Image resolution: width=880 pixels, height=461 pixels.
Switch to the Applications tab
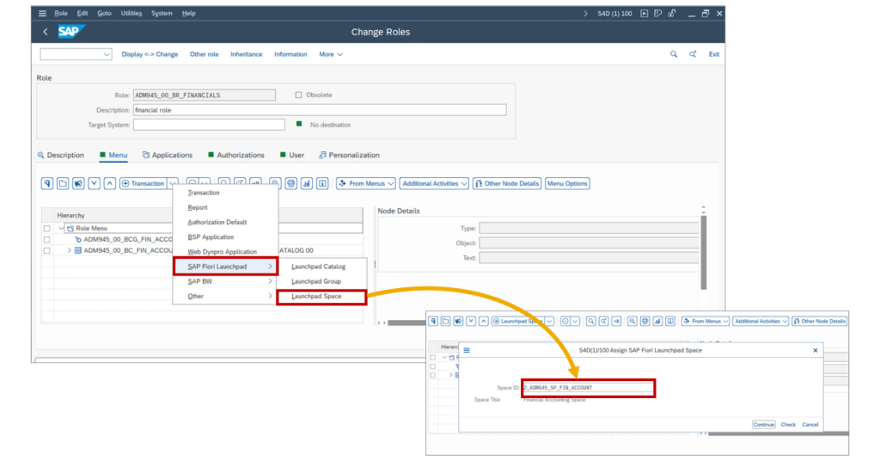(168, 155)
